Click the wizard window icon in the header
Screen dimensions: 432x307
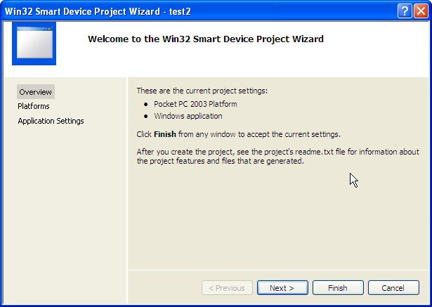(34, 42)
